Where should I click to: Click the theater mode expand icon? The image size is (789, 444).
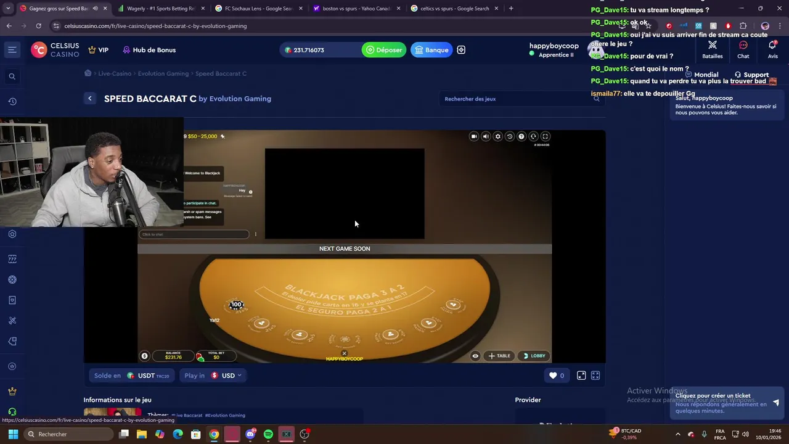(581, 376)
